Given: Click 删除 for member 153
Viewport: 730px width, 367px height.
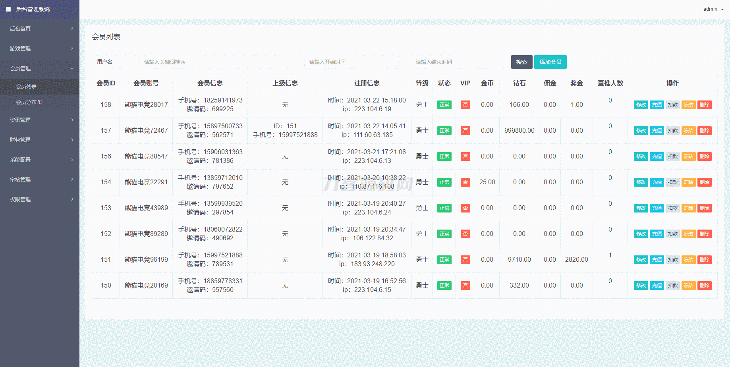Looking at the screenshot, I should pyautogui.click(x=704, y=208).
